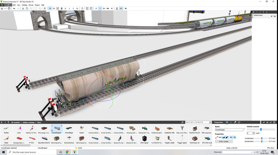Select the cut scissors icon
Viewport: 278px width, 155px height.
(x=23, y=8)
